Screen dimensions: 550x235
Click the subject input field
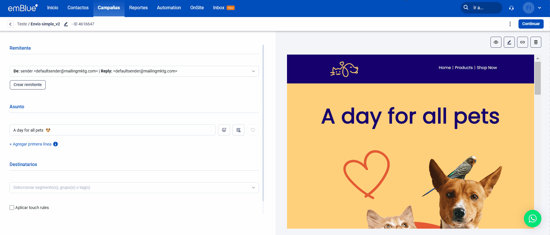(x=113, y=130)
